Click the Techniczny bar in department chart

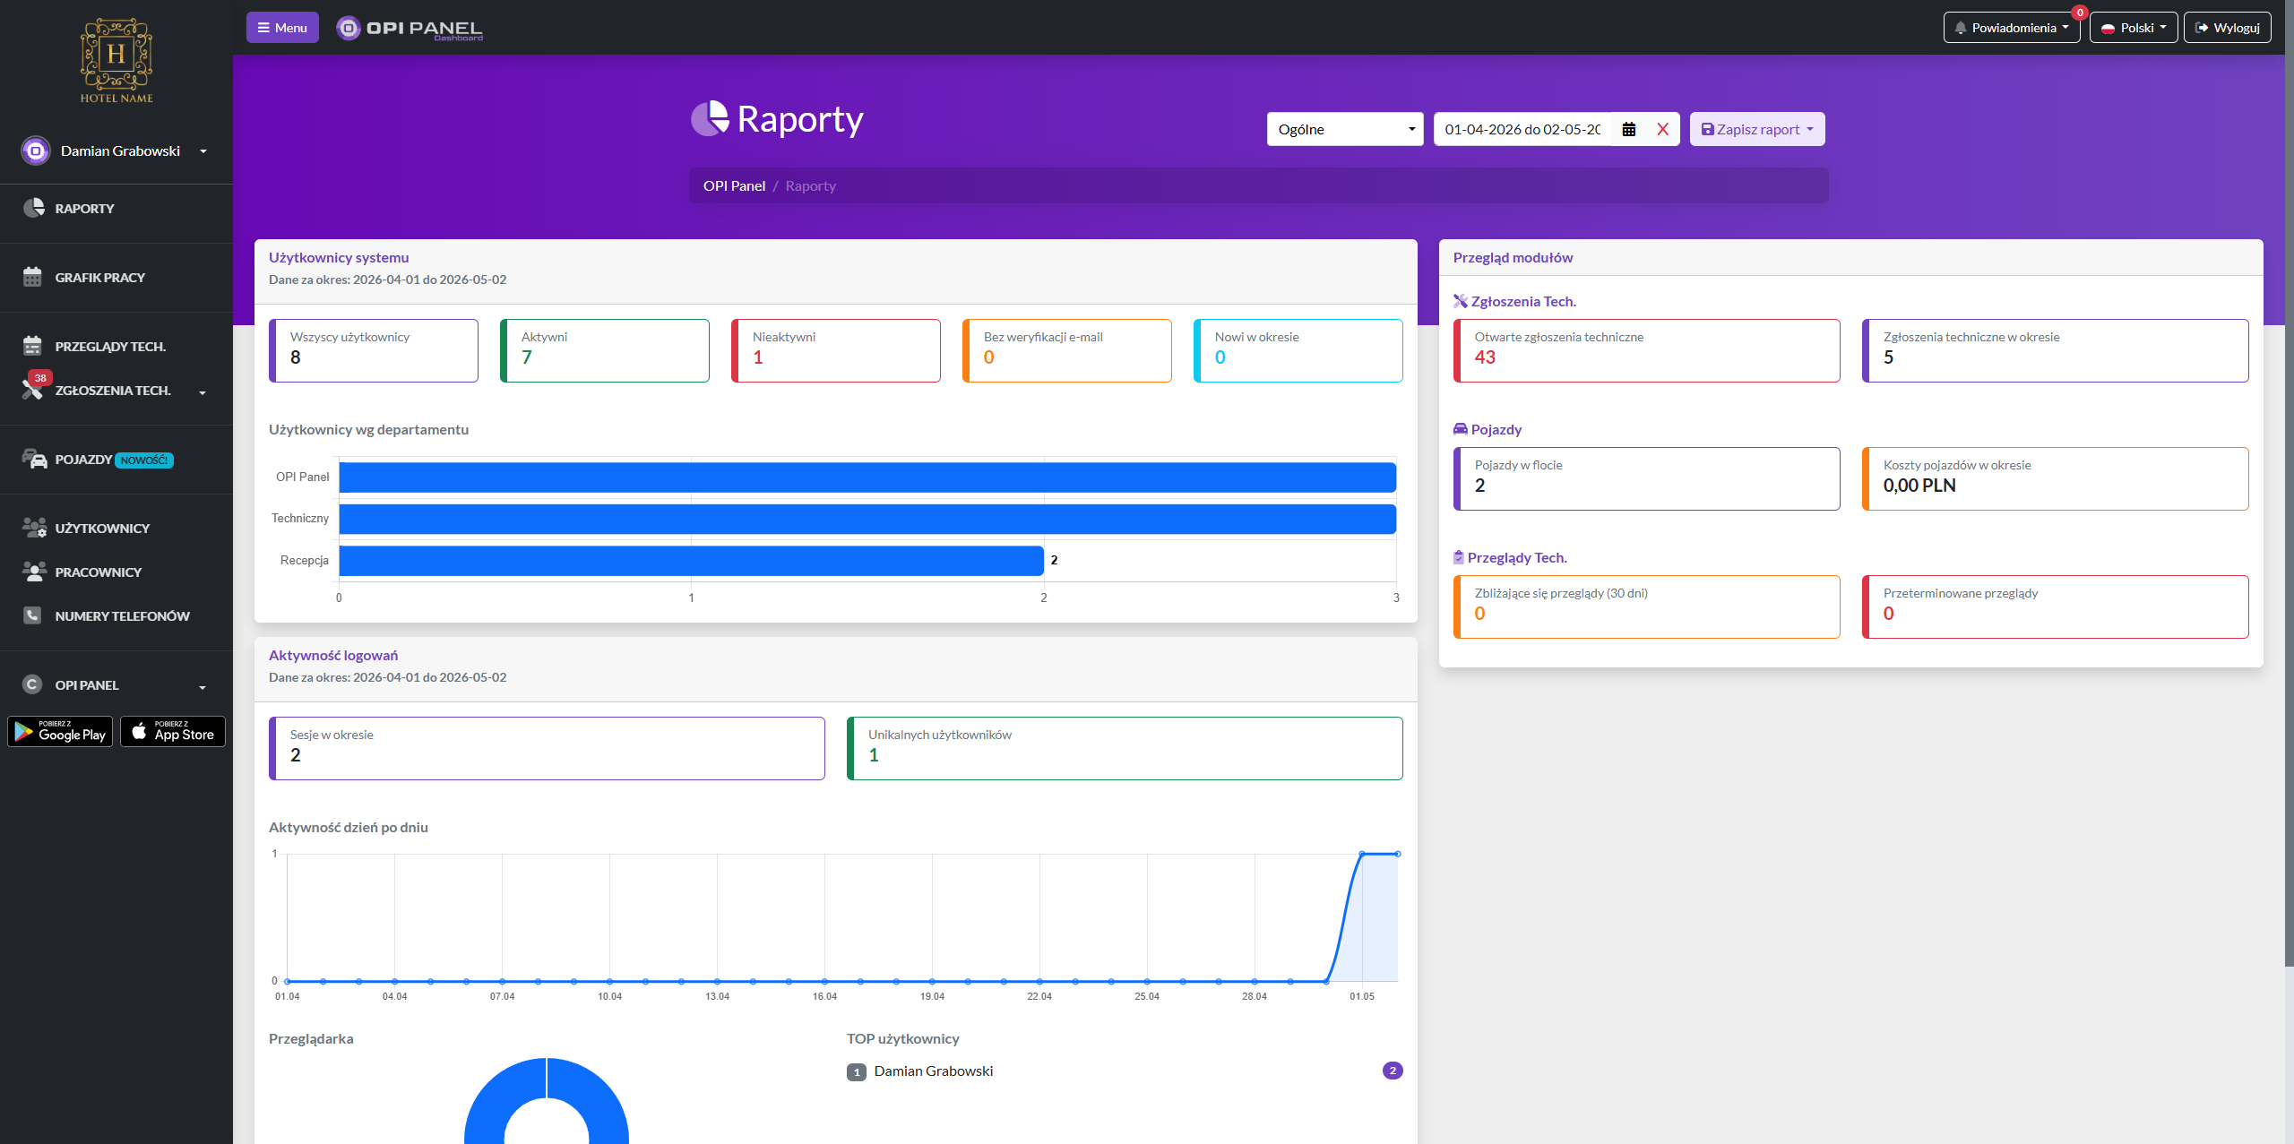[867, 519]
